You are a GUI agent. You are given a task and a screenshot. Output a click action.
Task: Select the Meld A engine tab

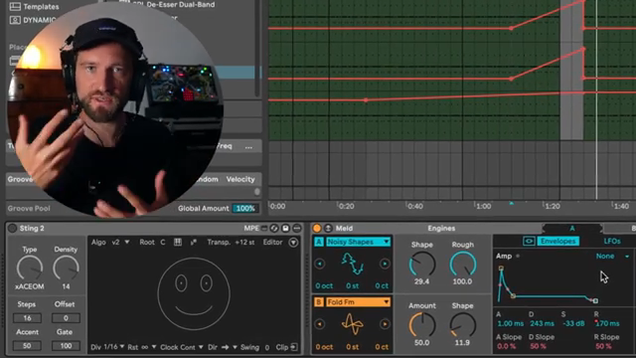[572, 228]
